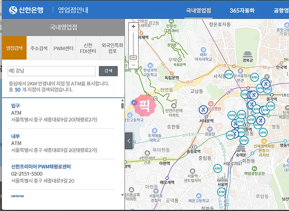Click the red zoom slider handle
Viewport: 289px width, 211px height.
(x=133, y=58)
